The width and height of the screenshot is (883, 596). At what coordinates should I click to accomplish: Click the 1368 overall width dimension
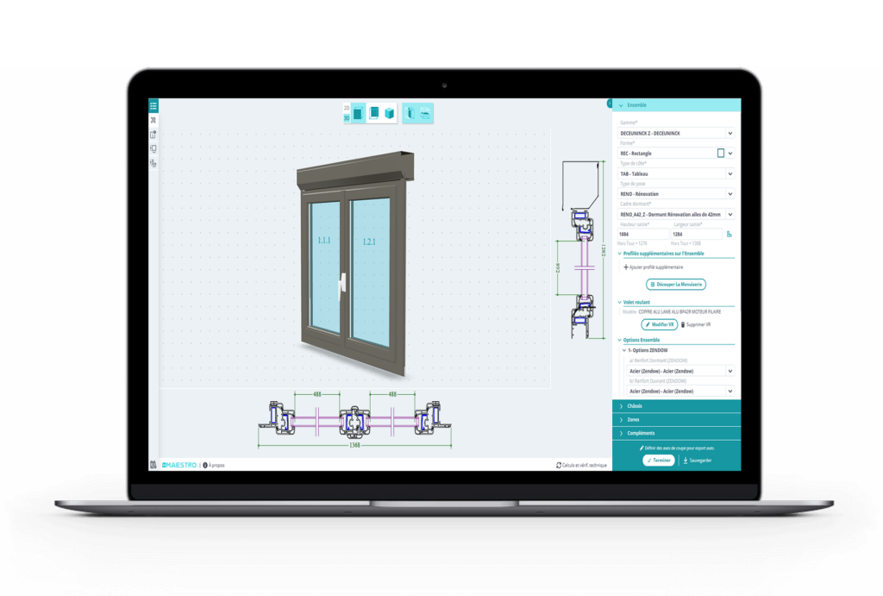(354, 445)
